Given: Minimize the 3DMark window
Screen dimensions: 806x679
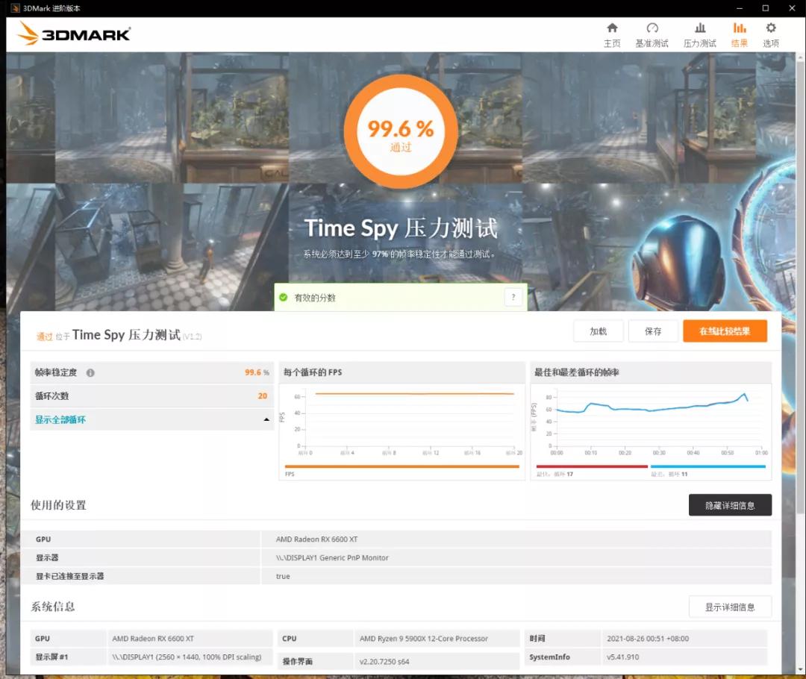Looking at the screenshot, I should tap(739, 7).
